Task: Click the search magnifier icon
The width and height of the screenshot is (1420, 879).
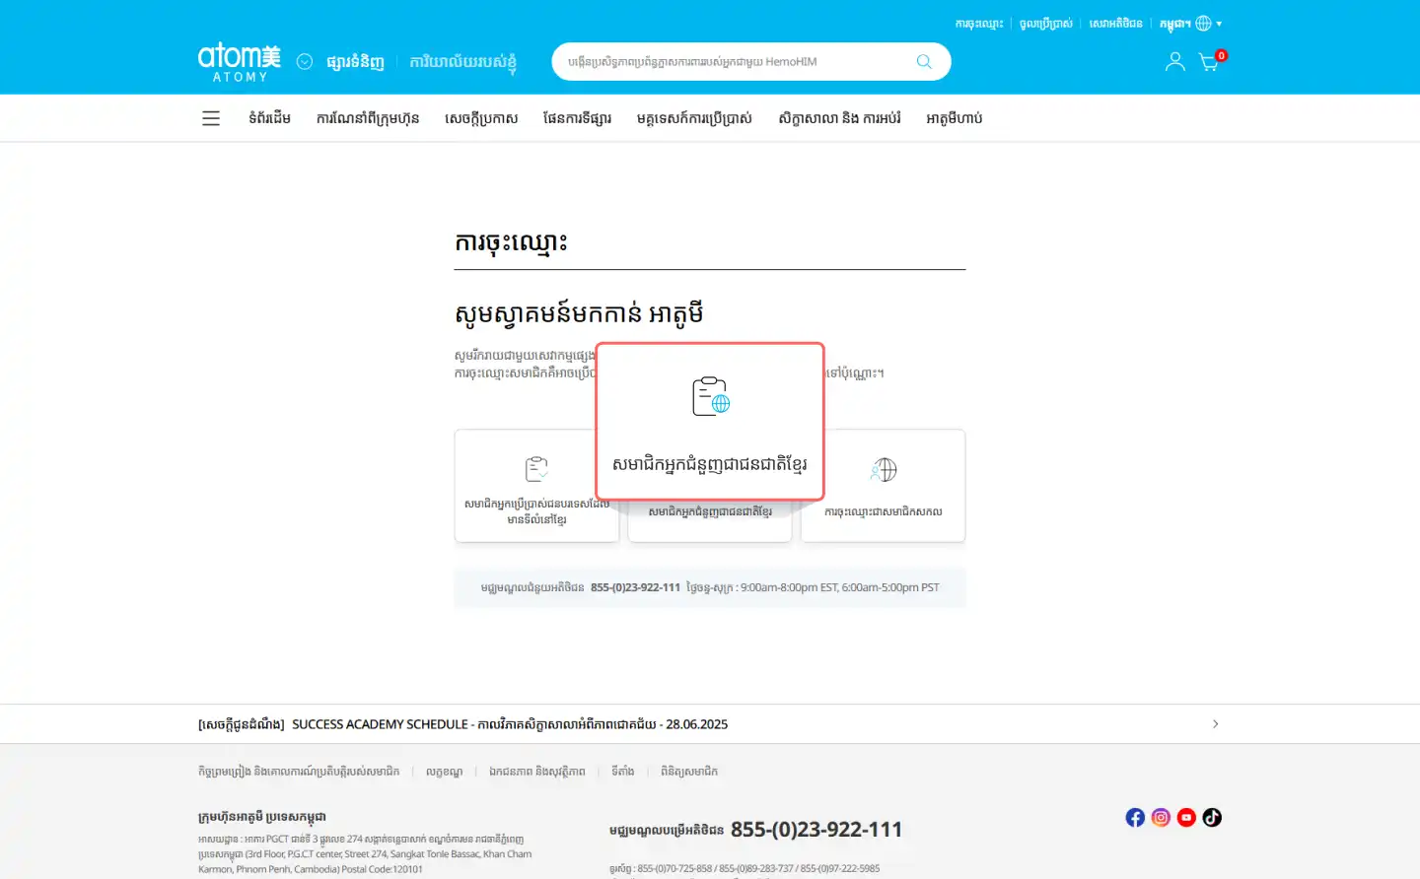Action: point(924,61)
